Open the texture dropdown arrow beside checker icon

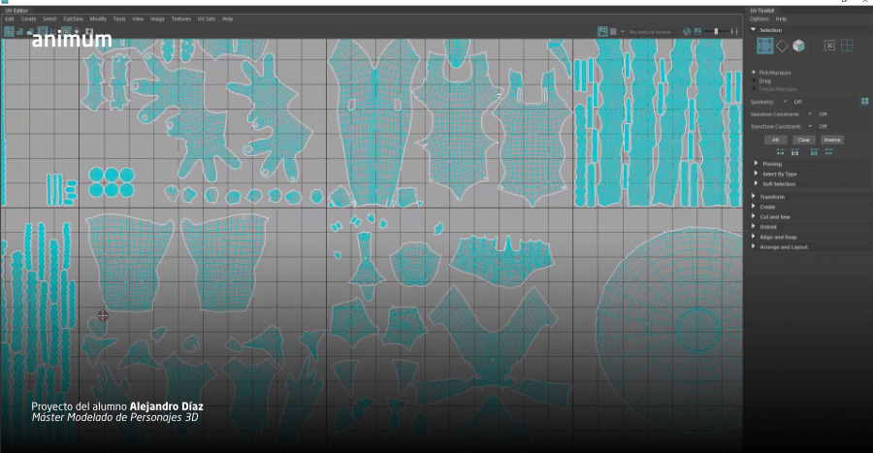pos(623,32)
